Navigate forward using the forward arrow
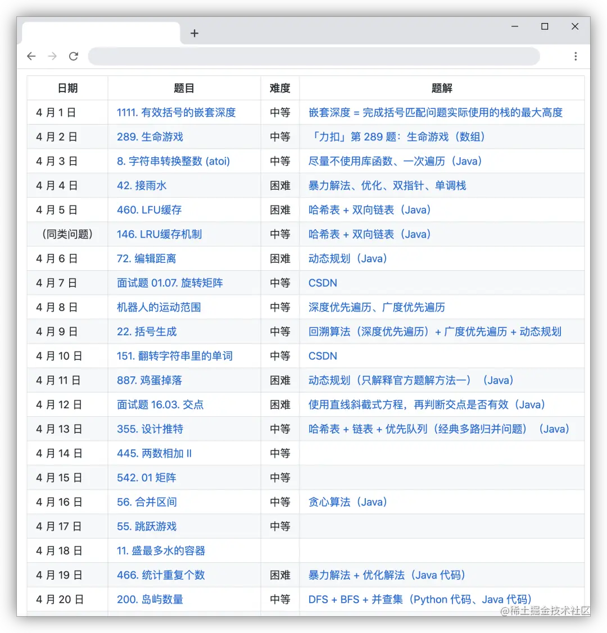This screenshot has height=633, width=607. click(52, 56)
